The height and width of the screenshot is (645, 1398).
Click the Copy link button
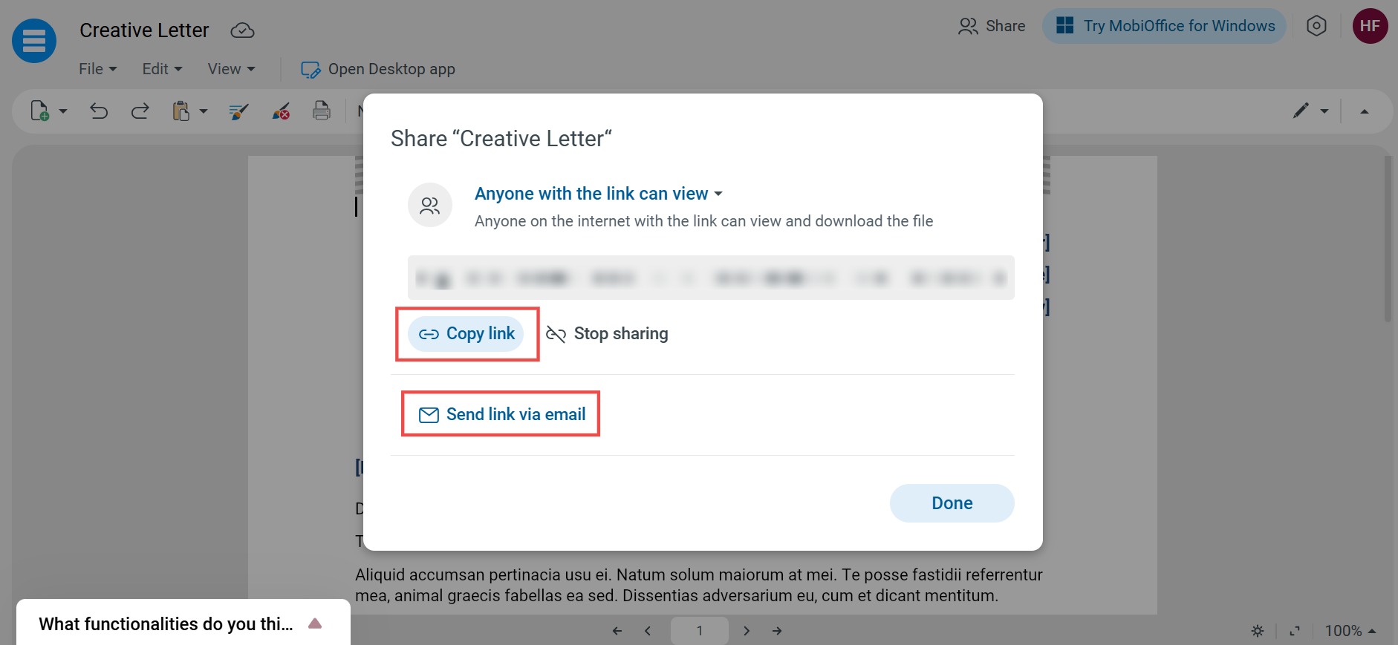click(466, 334)
